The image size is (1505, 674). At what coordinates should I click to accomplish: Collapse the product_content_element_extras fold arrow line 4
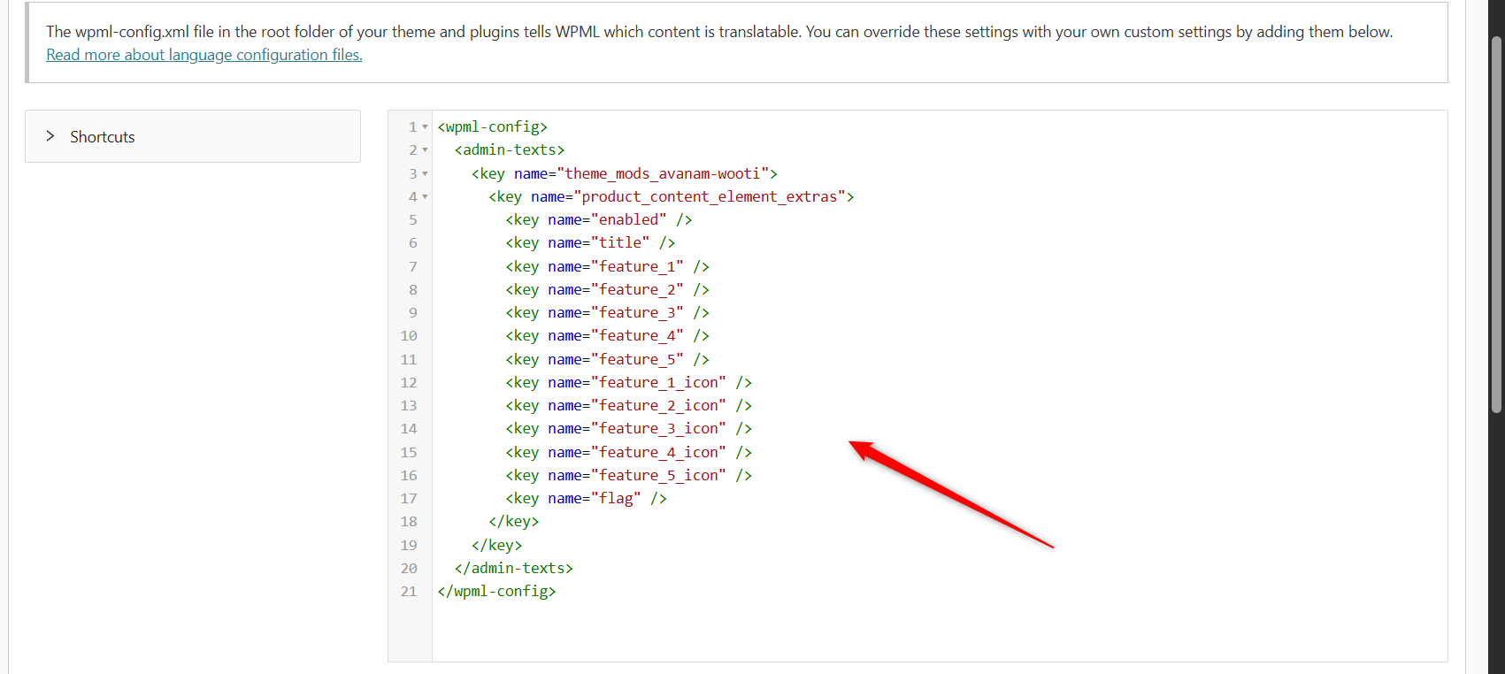point(425,197)
